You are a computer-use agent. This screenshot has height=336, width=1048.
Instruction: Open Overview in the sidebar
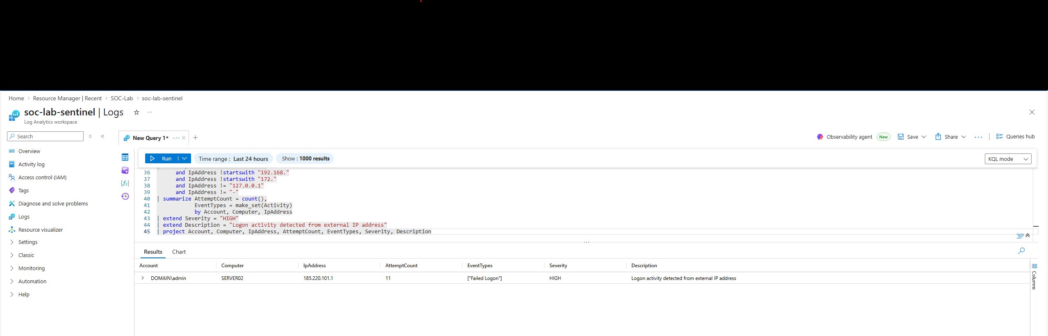29,151
